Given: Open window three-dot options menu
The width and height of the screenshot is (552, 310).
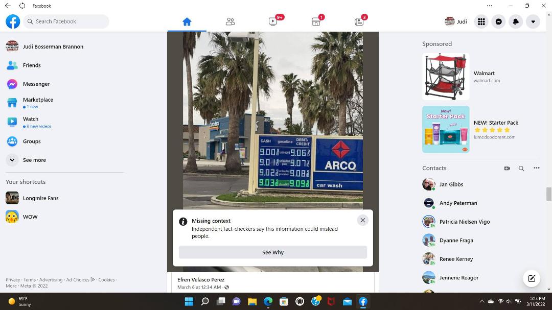Looking at the screenshot, I should (489, 6).
